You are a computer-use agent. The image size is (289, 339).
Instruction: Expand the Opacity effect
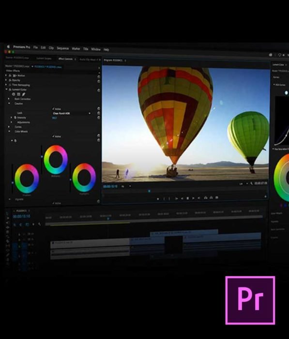[x=6, y=80]
